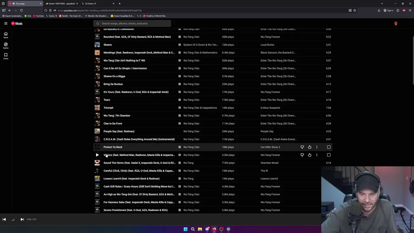Image resolution: width=414 pixels, height=233 pixels.
Task: Select the song Tearz
Action: 107,100
